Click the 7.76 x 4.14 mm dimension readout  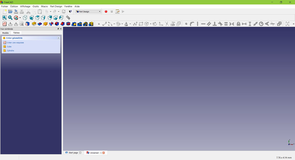coord(284,157)
